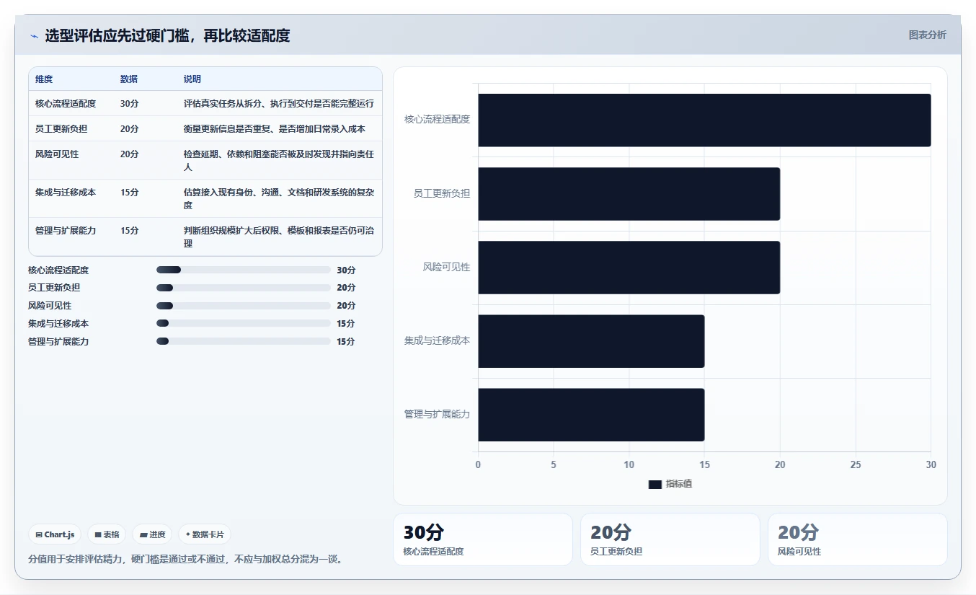Image resolution: width=976 pixels, height=595 pixels.
Task: Click the chart bar for 员工更新负担
Action: pos(629,194)
